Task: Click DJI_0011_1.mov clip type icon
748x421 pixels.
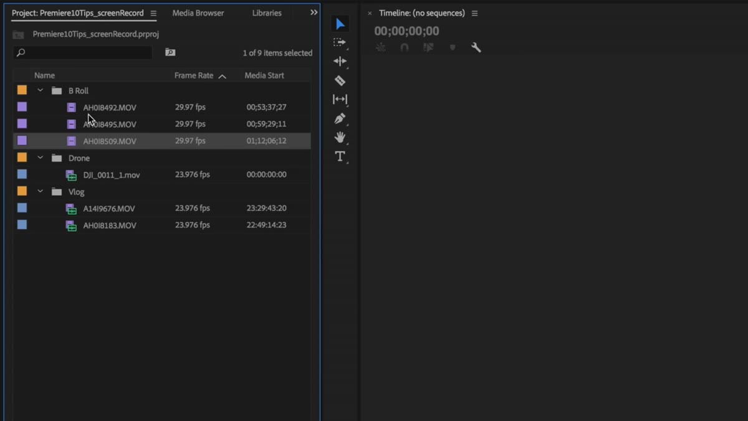Action: (71, 175)
